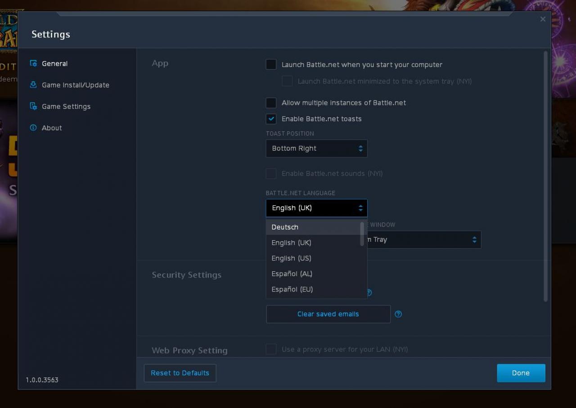The width and height of the screenshot is (576, 408).
Task: Toggle Enable Battle.net sounds checkbox
Action: coord(271,173)
